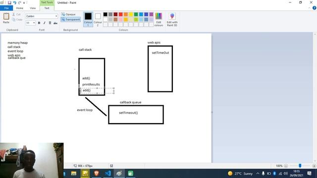This screenshot has height=178, width=317.
Task: Switch to the Home ribbon tab
Action: coord(20,8)
